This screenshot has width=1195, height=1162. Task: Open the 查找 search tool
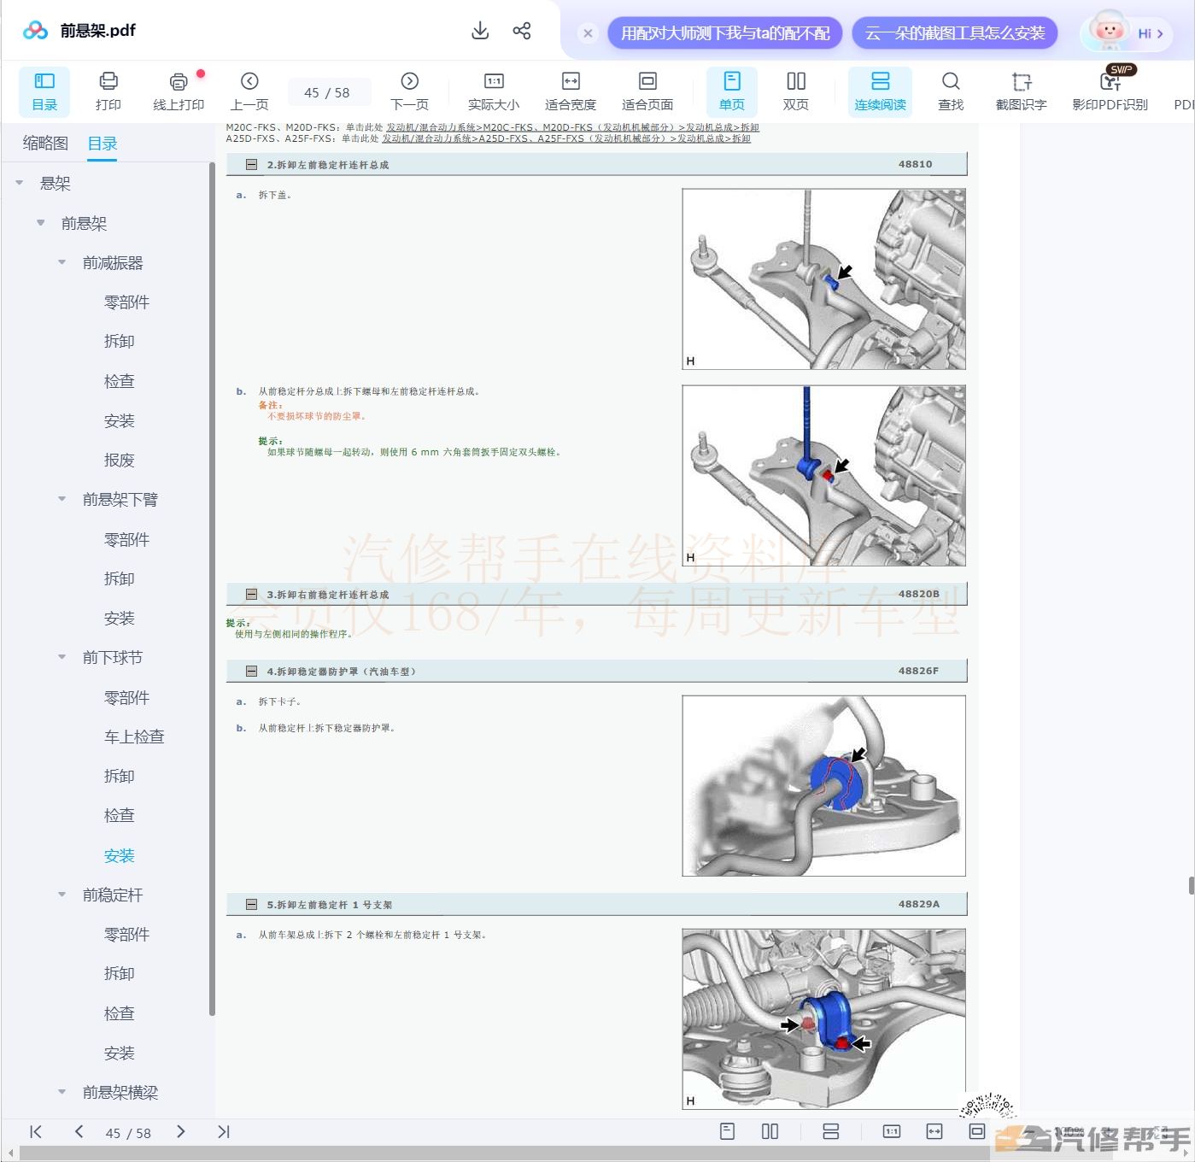[951, 91]
